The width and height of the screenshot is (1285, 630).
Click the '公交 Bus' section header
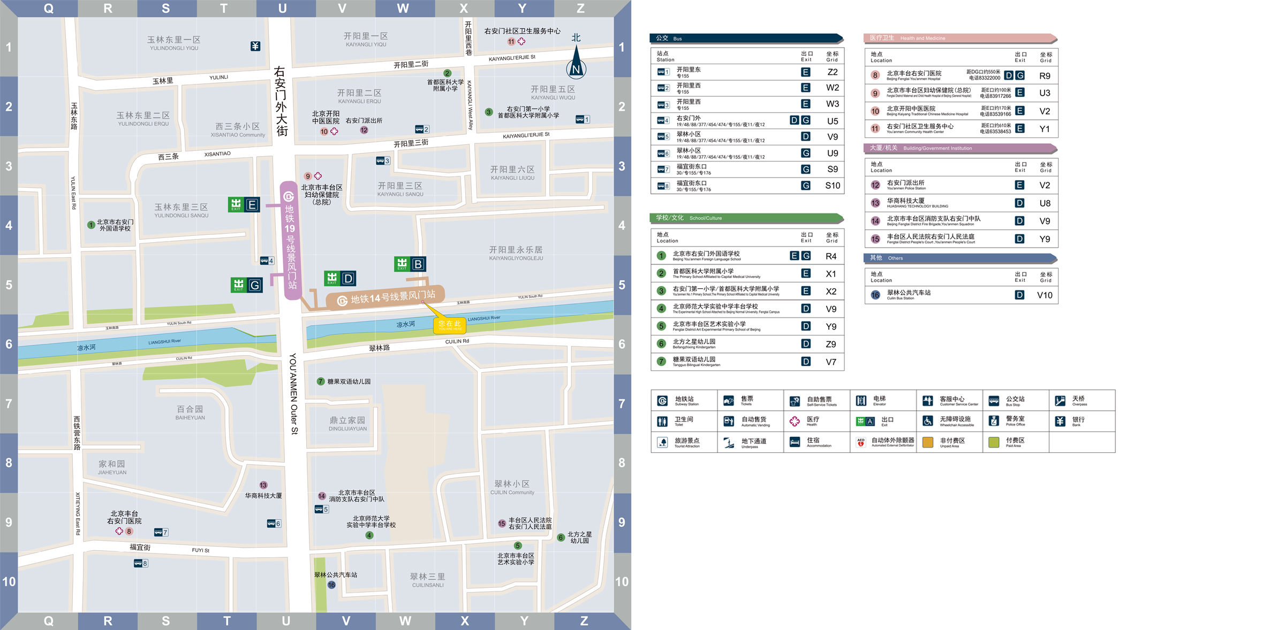point(746,39)
